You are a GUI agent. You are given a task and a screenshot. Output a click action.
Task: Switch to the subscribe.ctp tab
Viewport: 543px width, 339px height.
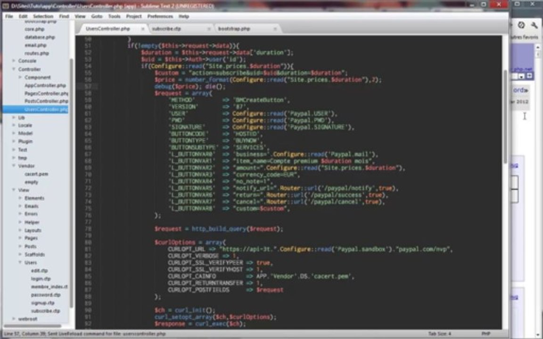tap(166, 29)
